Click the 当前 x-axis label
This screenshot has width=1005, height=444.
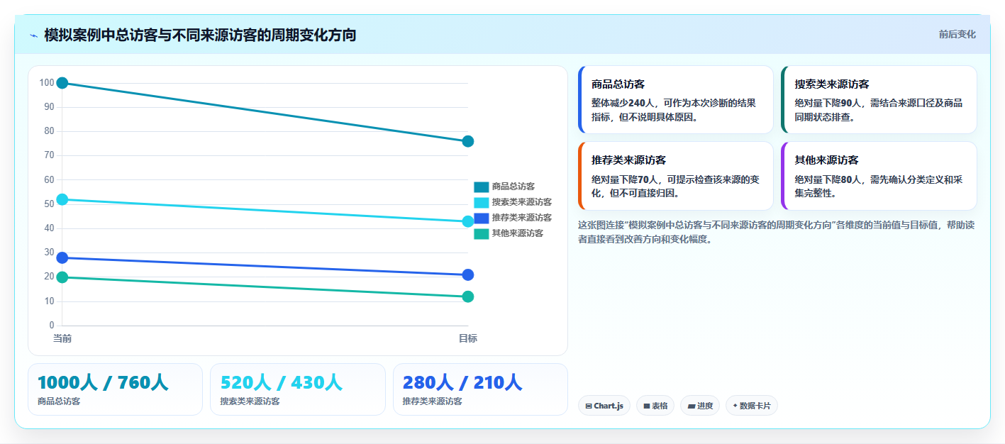click(x=62, y=338)
